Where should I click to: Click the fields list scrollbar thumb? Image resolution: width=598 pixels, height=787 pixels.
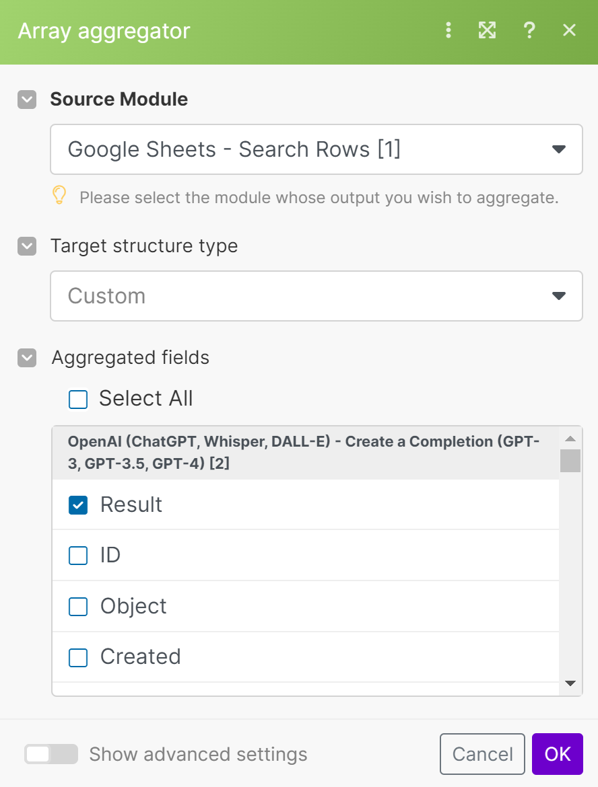pos(570,461)
